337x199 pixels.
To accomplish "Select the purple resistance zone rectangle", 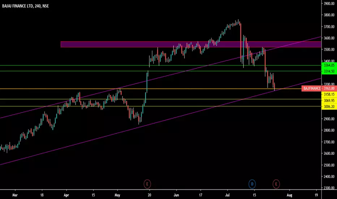I will [191, 44].
